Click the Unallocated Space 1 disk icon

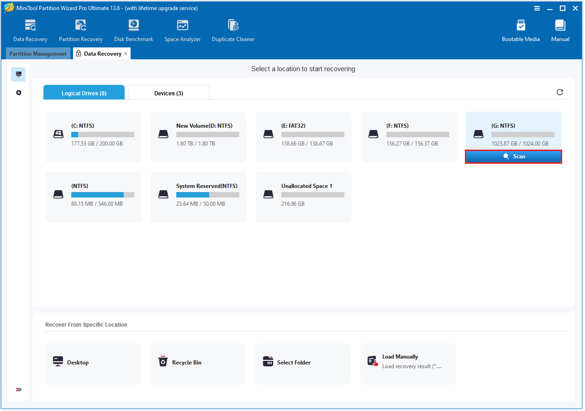tap(269, 194)
